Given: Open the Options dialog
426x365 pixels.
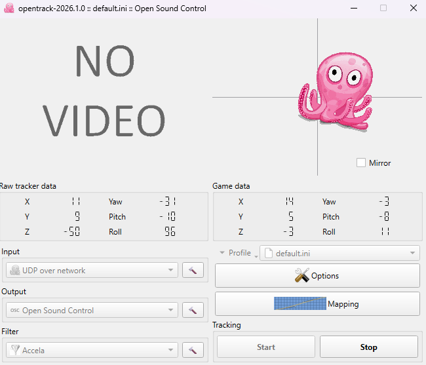Looking at the screenshot, I should 317,276.
